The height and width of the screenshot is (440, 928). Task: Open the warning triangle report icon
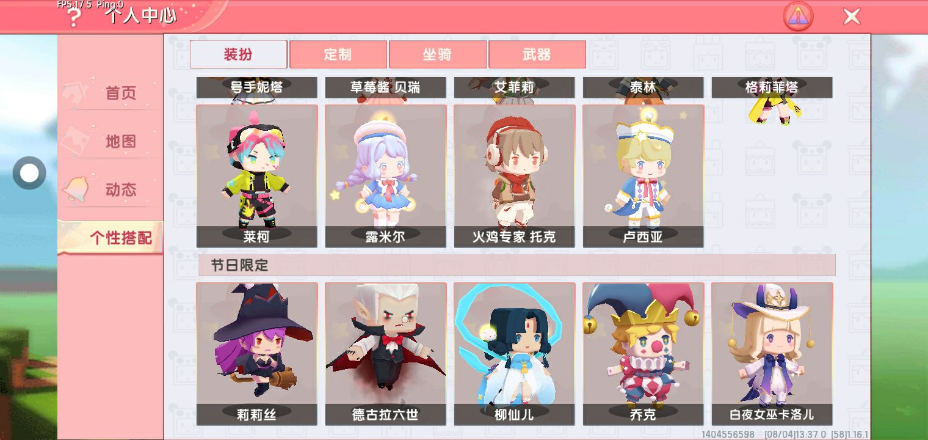point(798,16)
